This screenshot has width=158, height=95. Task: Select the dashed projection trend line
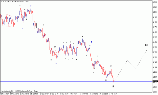(130, 66)
